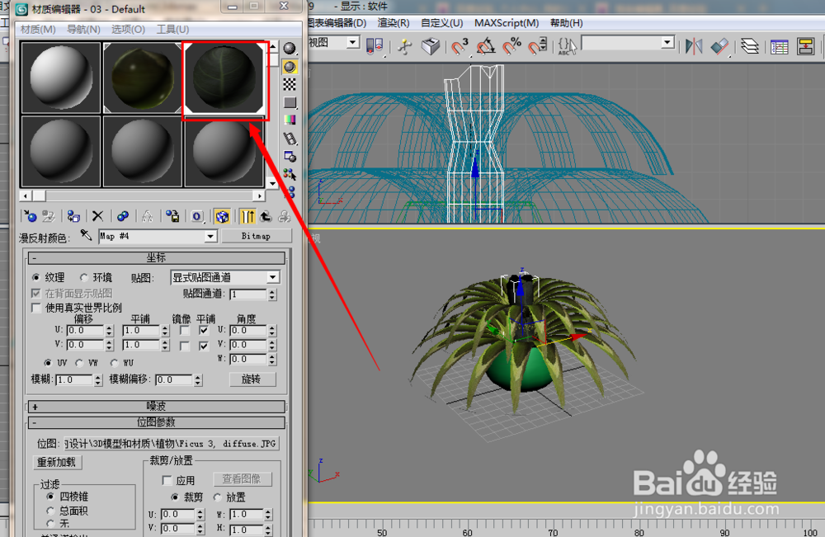Image resolution: width=825 pixels, height=537 pixels.
Task: Click the Make Preview film icon
Action: tap(290, 139)
